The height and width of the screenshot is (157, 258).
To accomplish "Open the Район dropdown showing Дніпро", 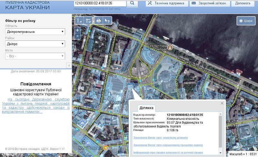I will (x=35, y=44).
